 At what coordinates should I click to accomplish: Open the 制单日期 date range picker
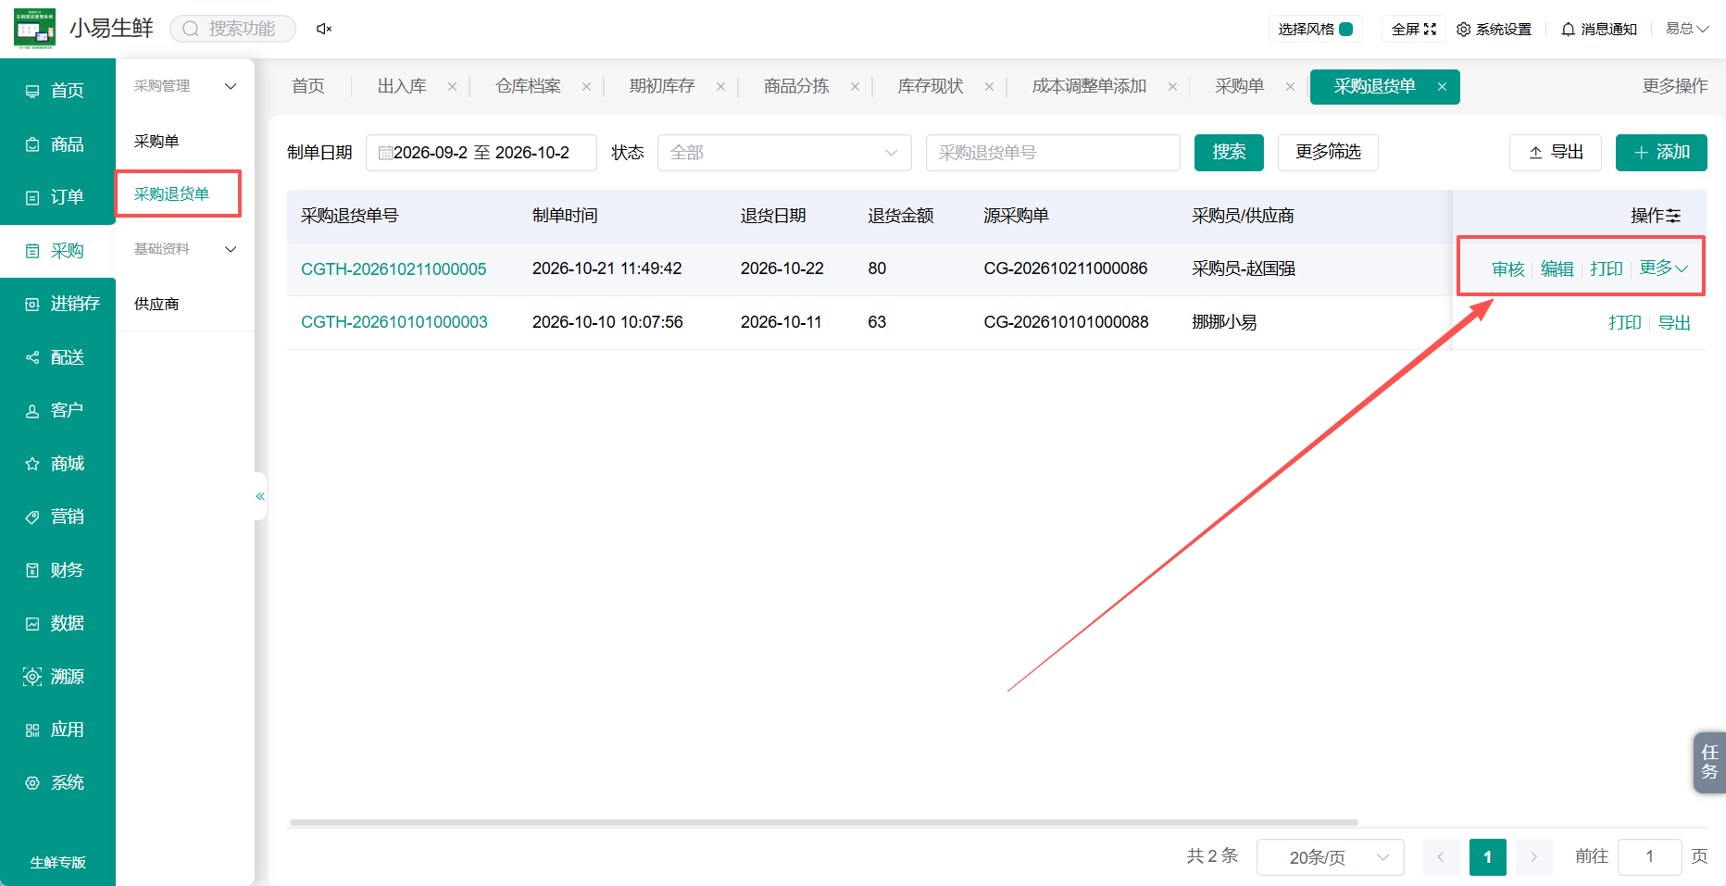pos(482,153)
